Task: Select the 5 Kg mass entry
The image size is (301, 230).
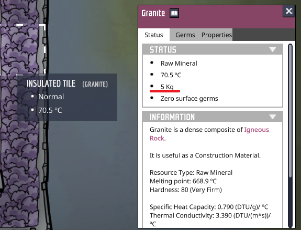Action: point(167,87)
